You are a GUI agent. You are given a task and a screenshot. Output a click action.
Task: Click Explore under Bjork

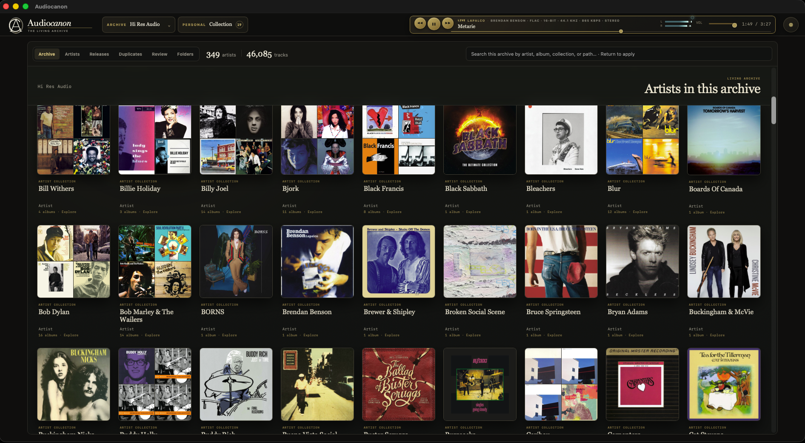(315, 212)
